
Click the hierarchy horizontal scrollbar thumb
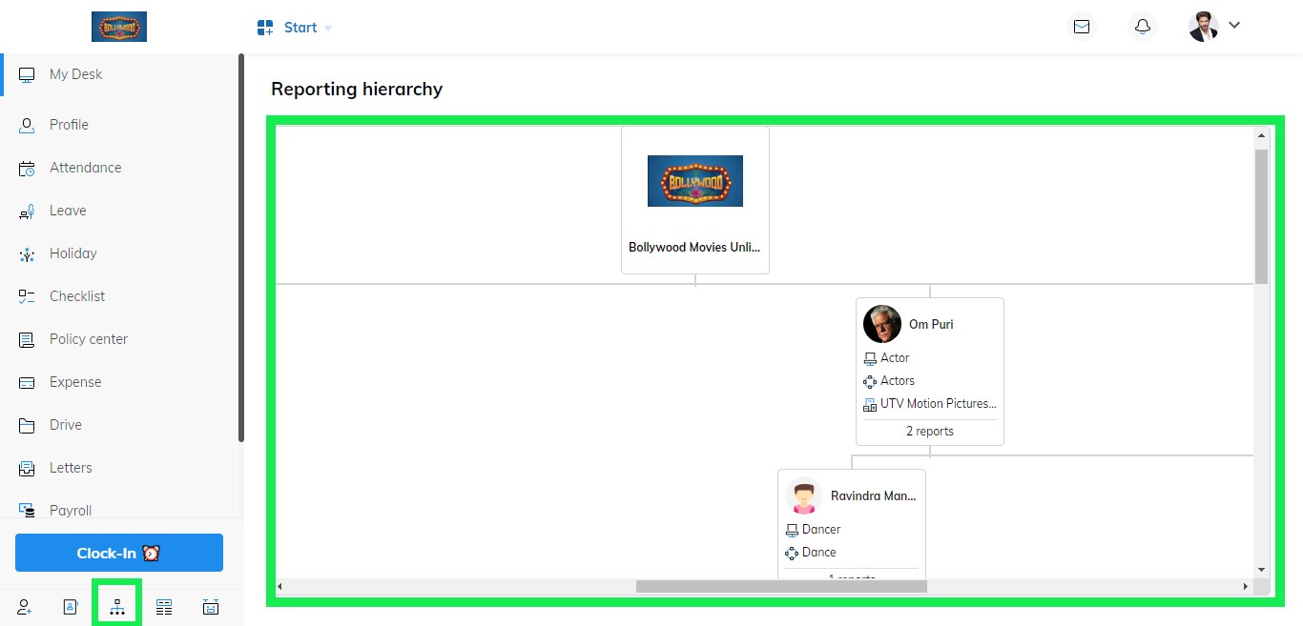[x=781, y=586]
